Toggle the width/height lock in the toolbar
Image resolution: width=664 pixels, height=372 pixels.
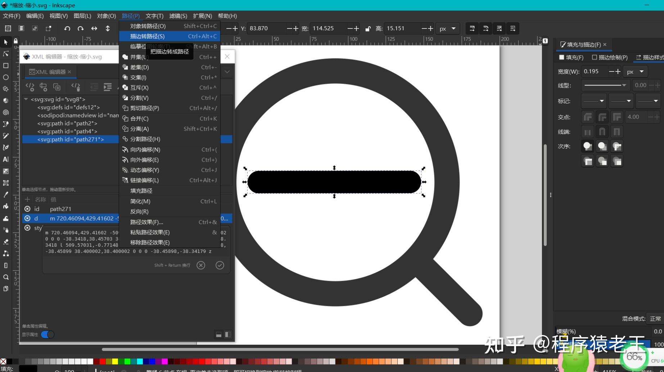368,28
